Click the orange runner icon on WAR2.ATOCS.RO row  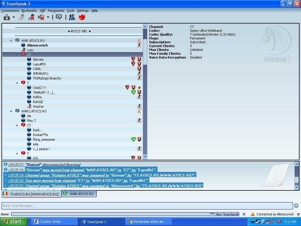(139, 111)
